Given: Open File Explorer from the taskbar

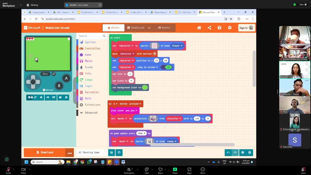Looking at the screenshot, I should (68, 162).
